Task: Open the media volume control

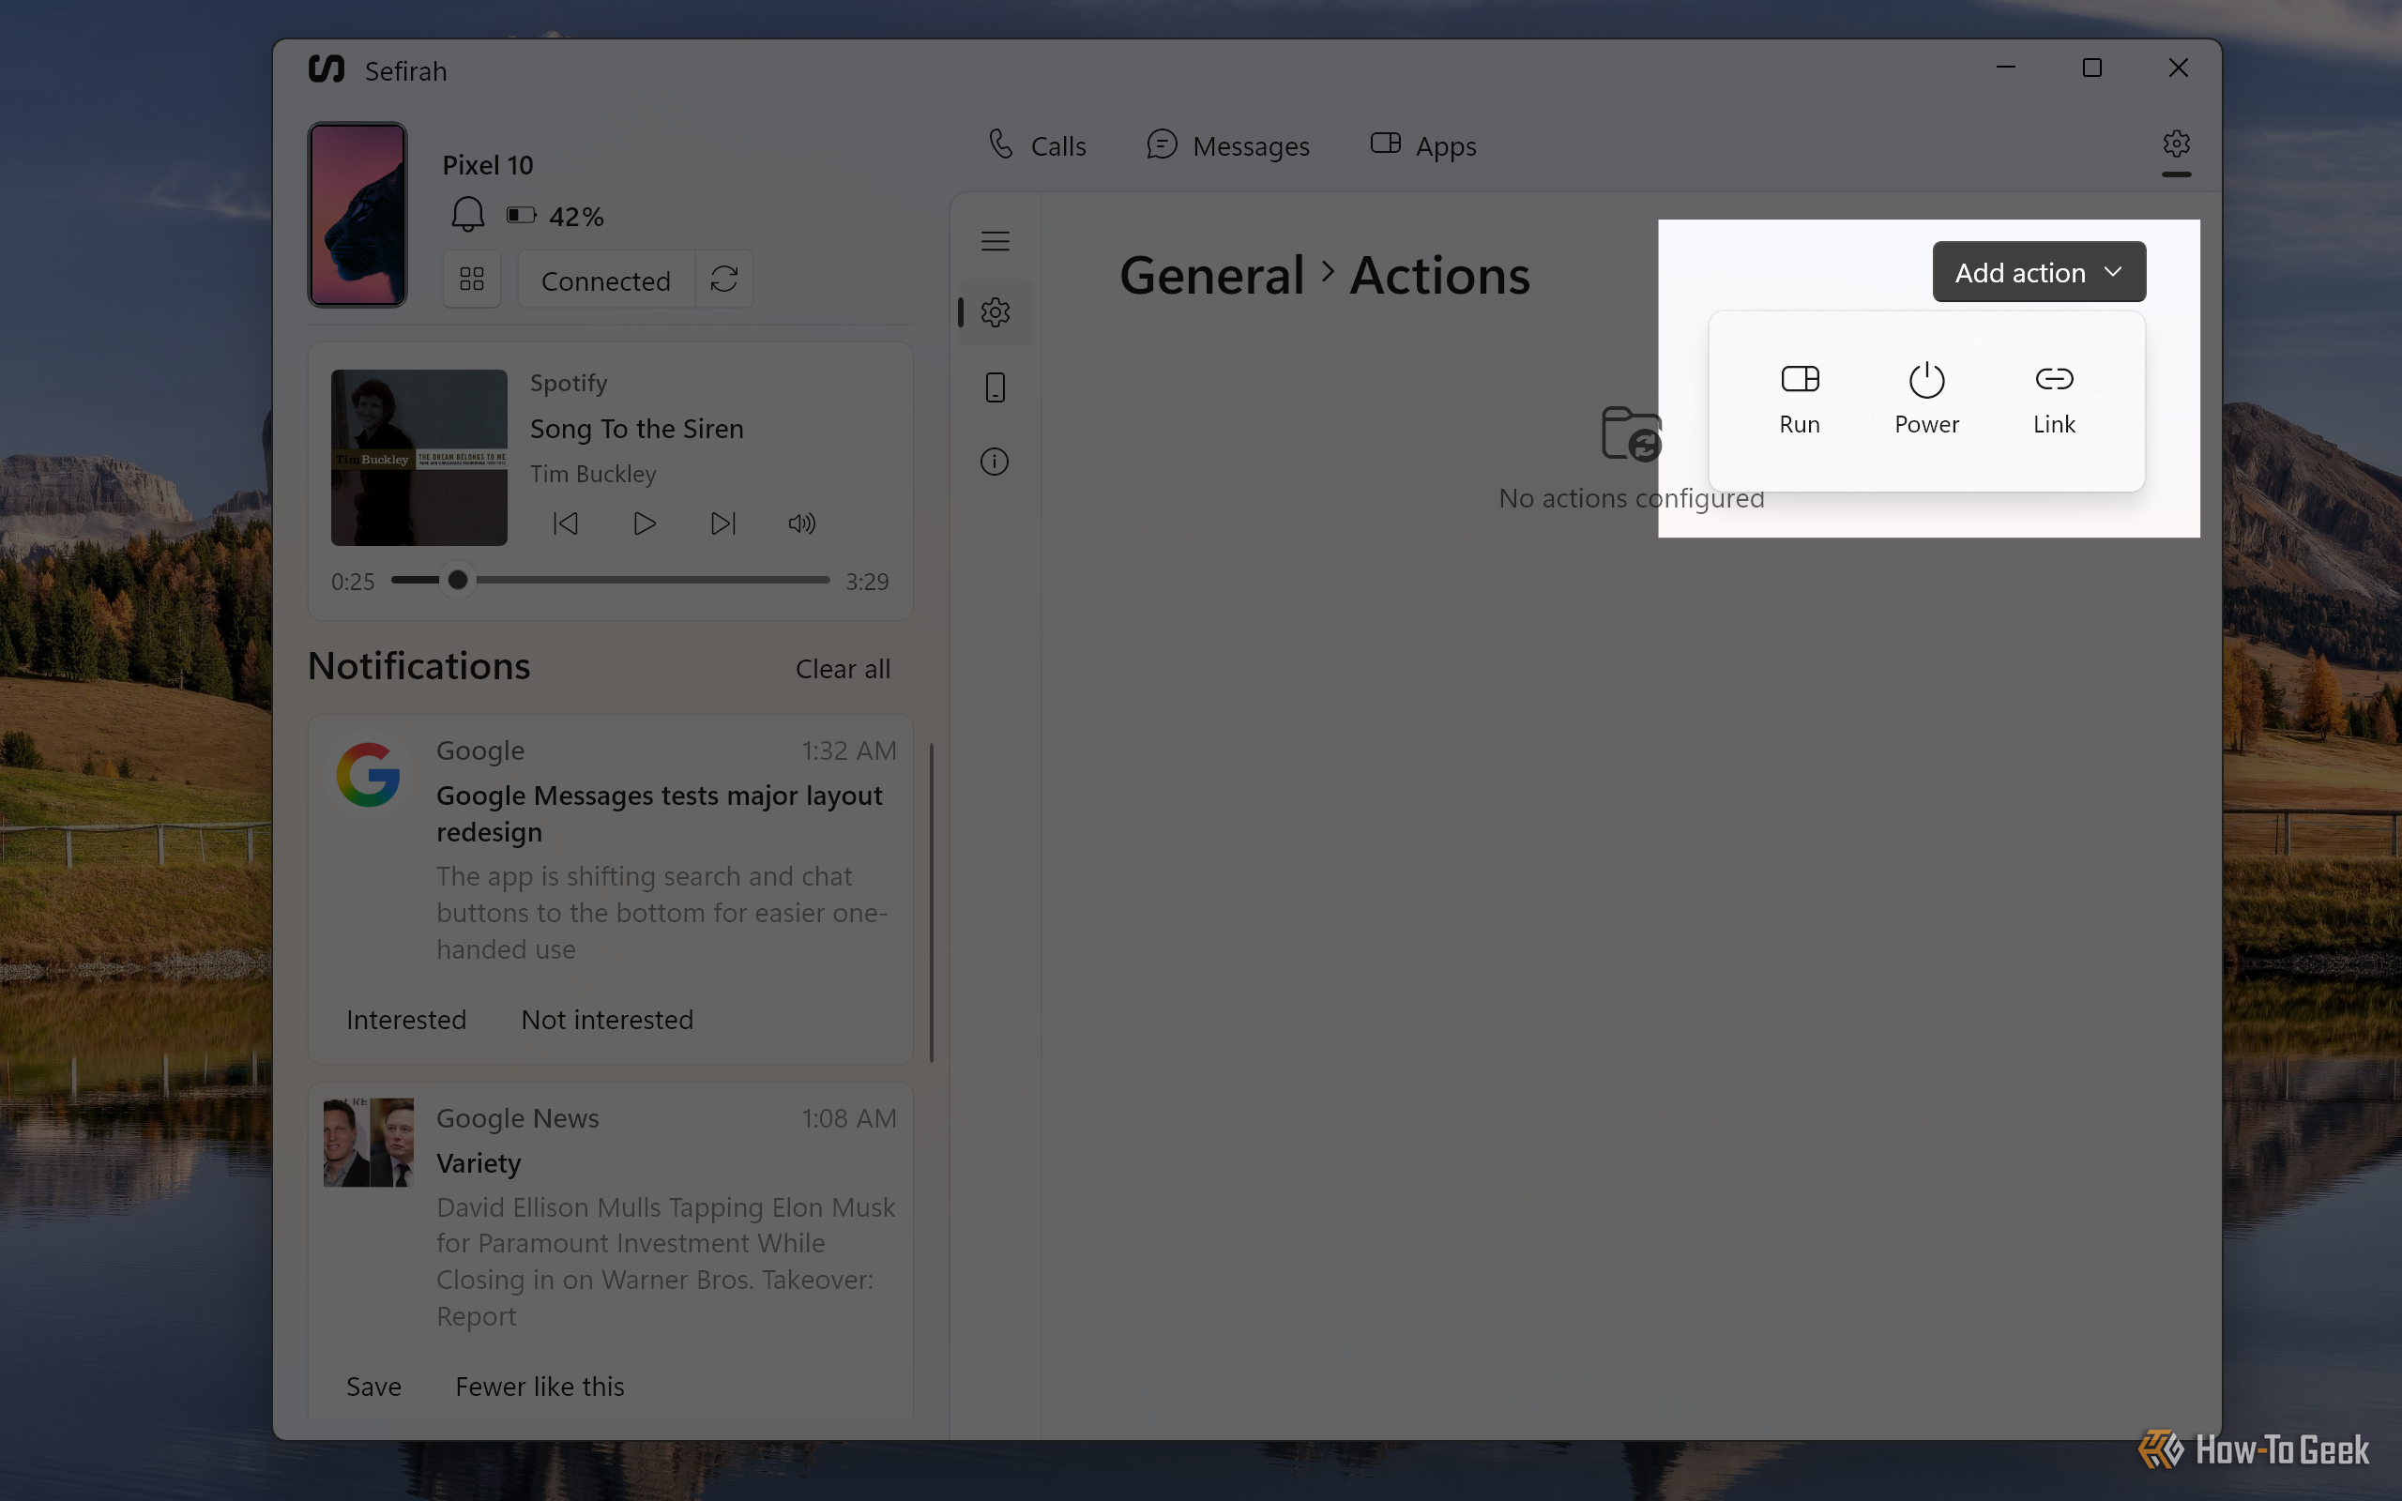Action: 802,523
